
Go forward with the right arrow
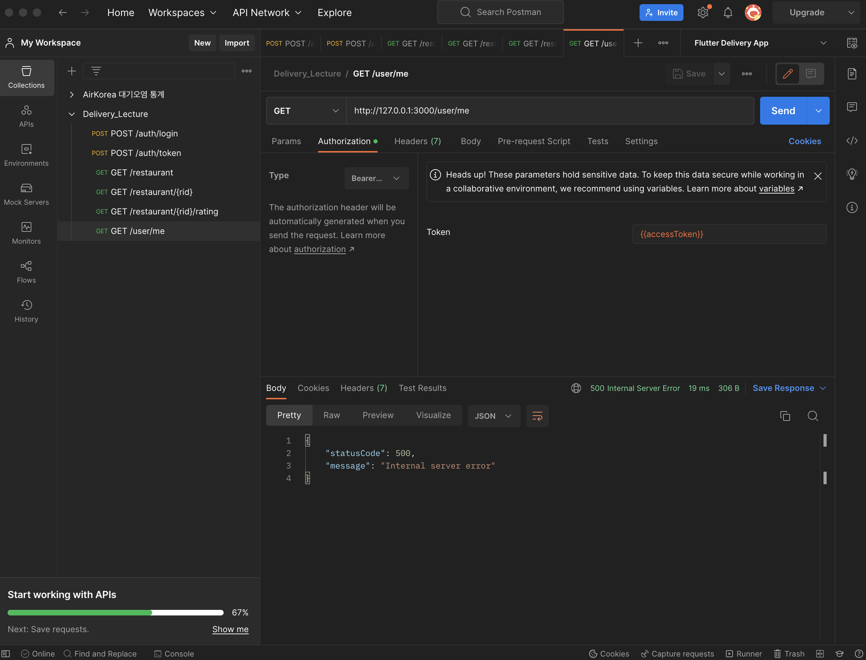pyautogui.click(x=85, y=13)
